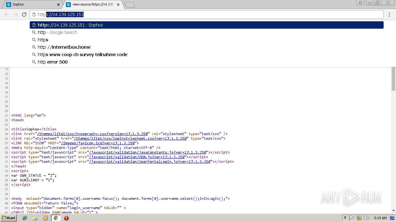
Task: Go back with the browser back arrow
Action: [x=7, y=14]
